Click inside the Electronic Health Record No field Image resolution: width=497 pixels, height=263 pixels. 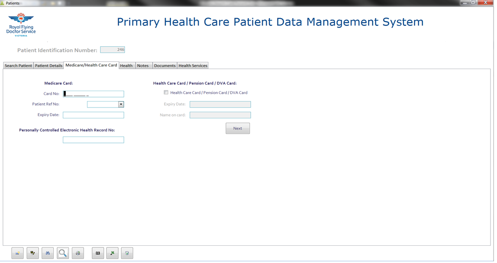(x=93, y=139)
